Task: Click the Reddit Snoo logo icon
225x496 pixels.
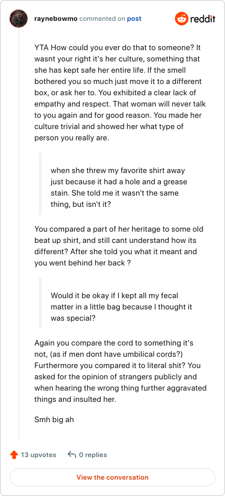Action: 182,19
